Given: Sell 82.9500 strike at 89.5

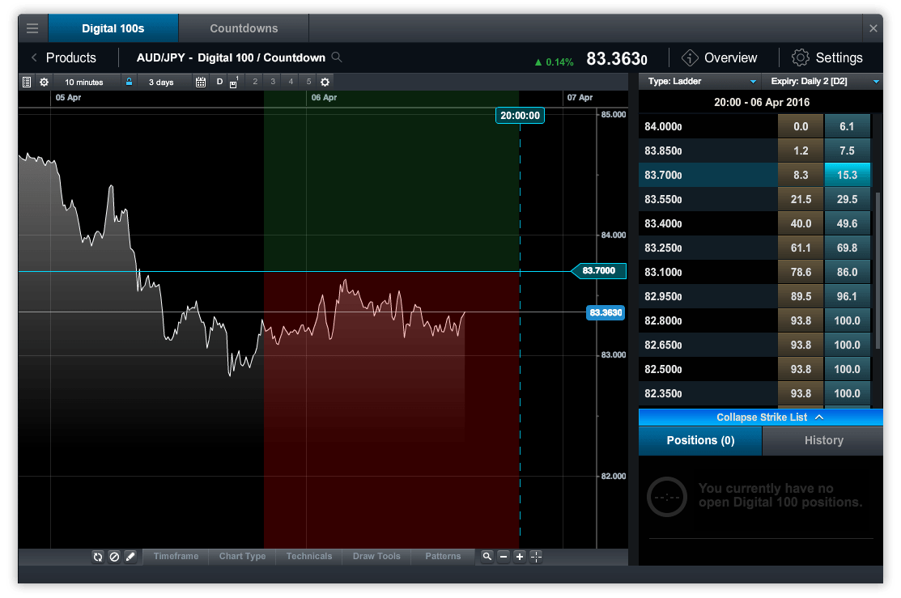Looking at the screenshot, I should pyautogui.click(x=801, y=296).
